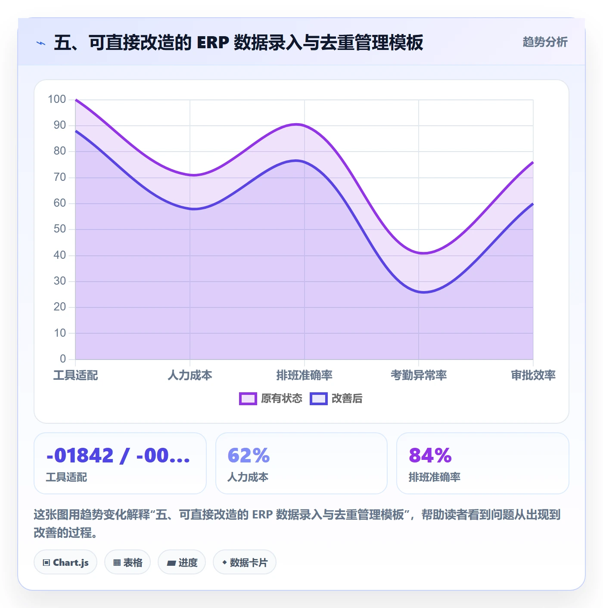This screenshot has width=603, height=608.
Task: Click the Chart.js tag square icon
Action: (47, 563)
